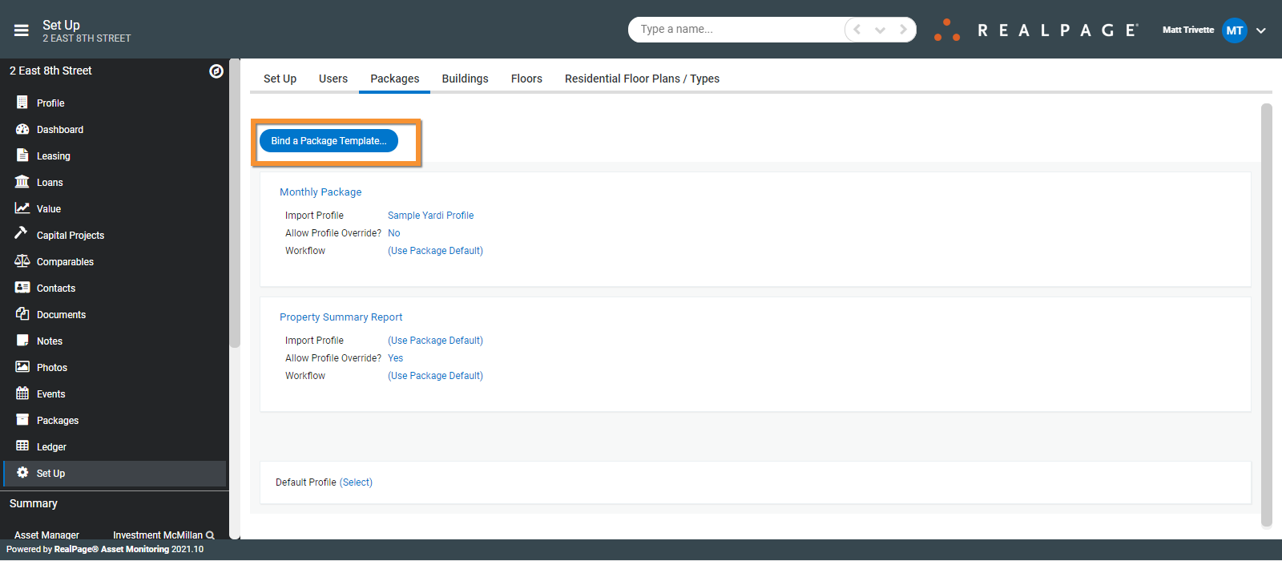This screenshot has width=1282, height=561.
Task: Open the user account dropdown chevron
Action: click(x=1261, y=30)
